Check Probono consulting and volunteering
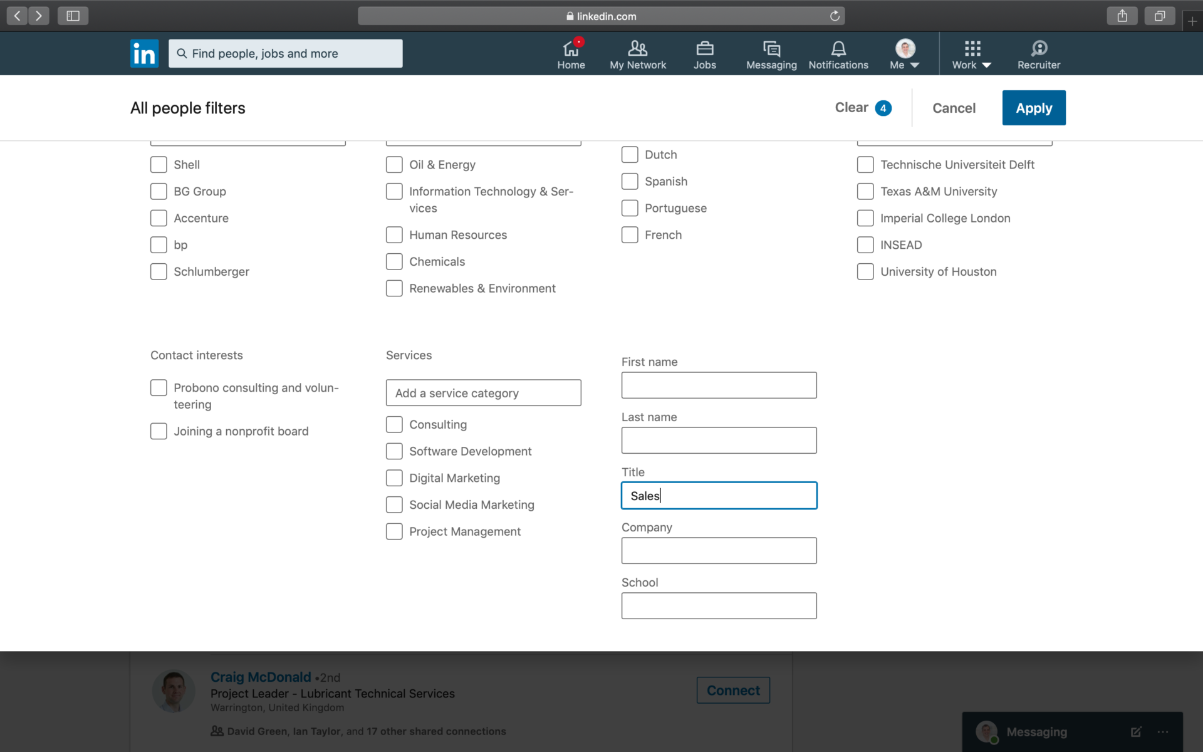Image resolution: width=1203 pixels, height=752 pixels. coord(159,388)
